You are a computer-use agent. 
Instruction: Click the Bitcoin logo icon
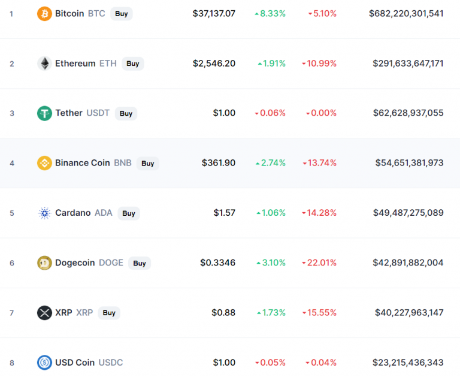[44, 13]
